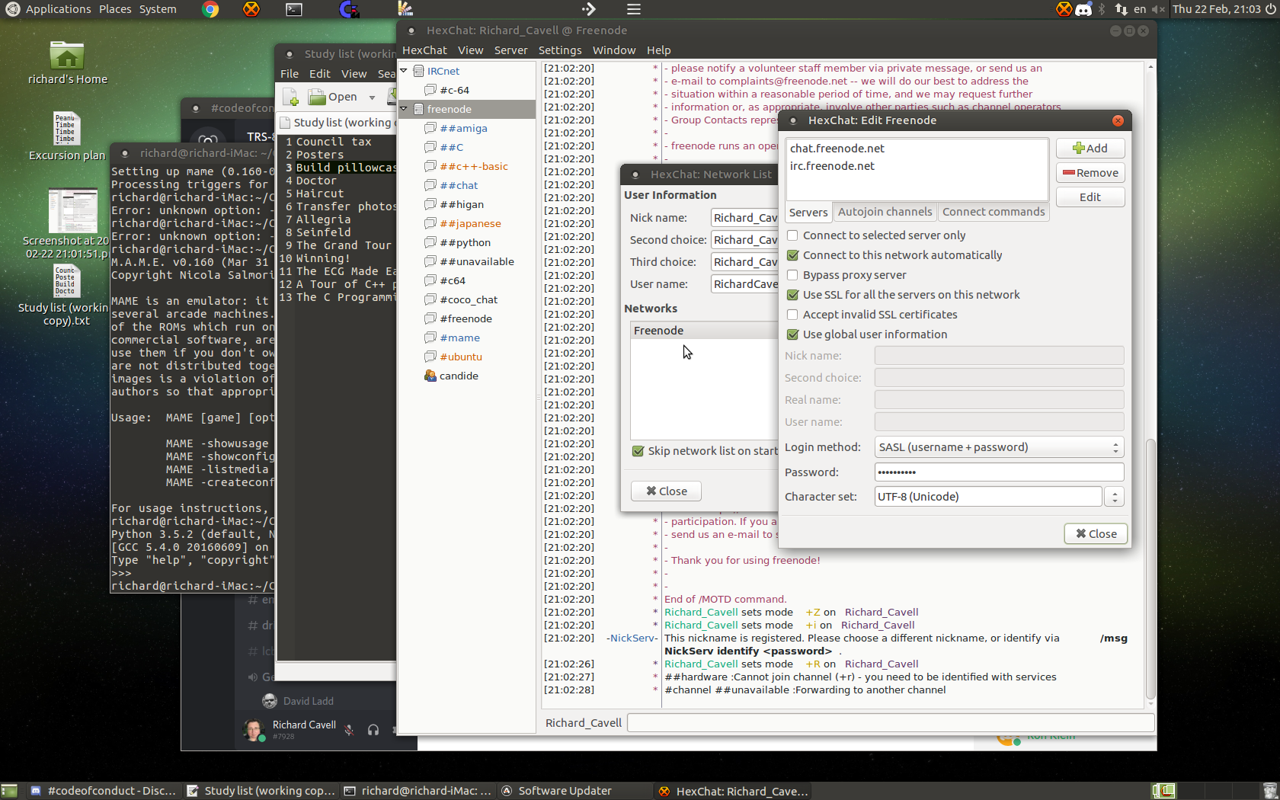This screenshot has width=1280, height=800.
Task: Switch to Connect commands tab
Action: coord(994,212)
